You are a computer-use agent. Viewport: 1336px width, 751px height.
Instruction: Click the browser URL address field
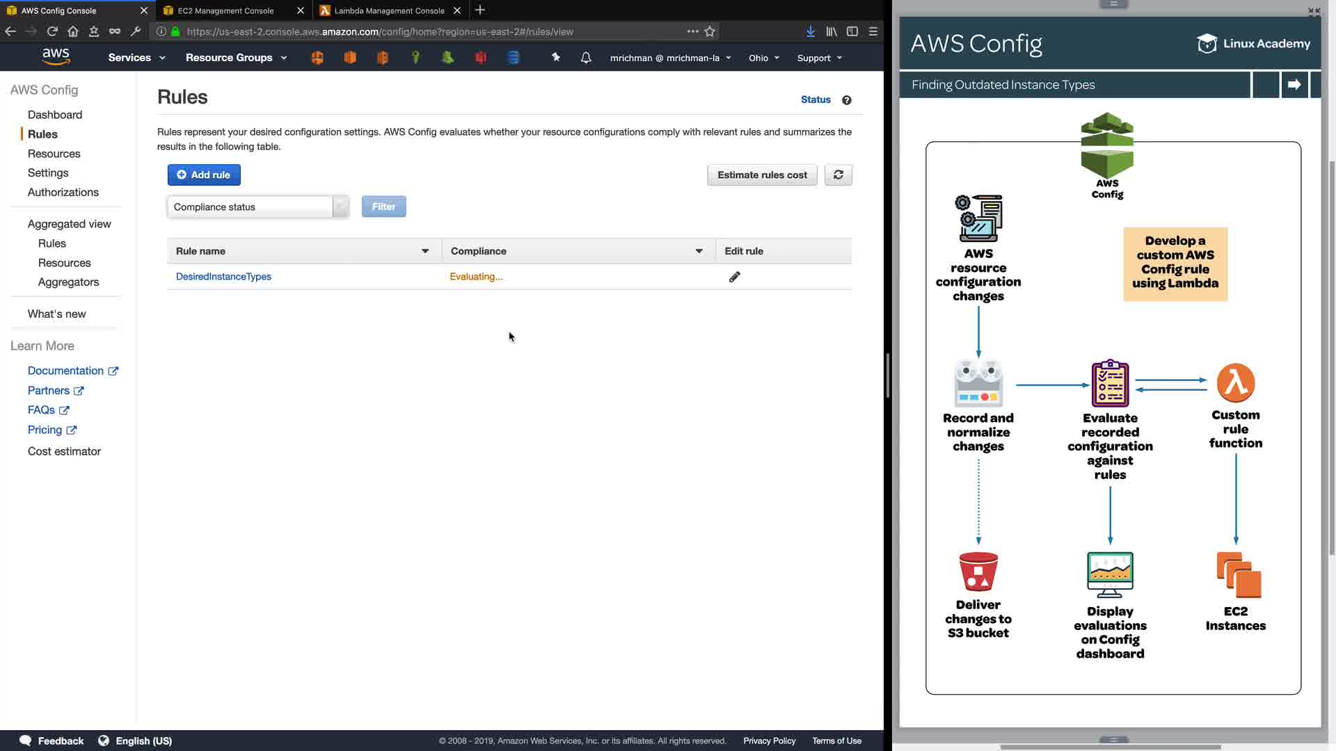417,31
